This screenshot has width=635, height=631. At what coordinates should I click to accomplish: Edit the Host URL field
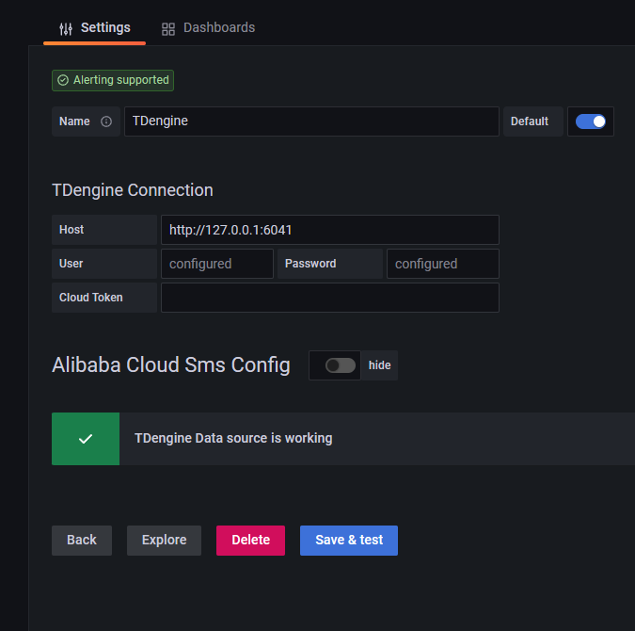[x=329, y=230]
